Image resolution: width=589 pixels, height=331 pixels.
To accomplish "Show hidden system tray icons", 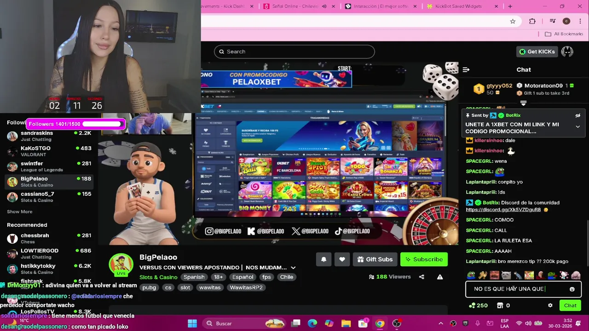I will tap(440, 323).
